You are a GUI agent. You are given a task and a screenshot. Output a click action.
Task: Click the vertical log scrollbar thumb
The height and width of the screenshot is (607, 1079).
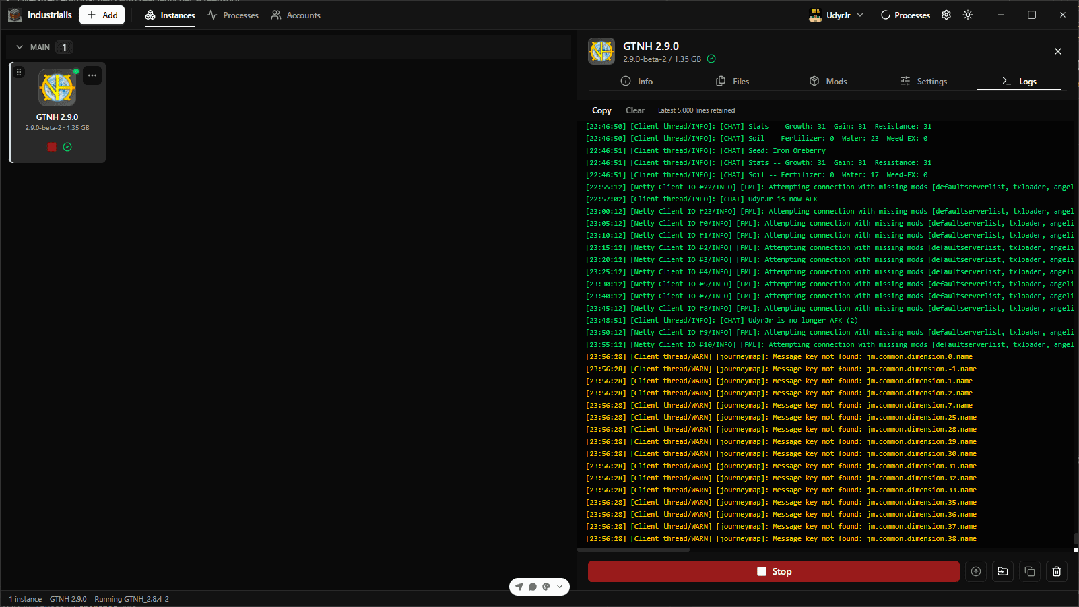pos(1076,540)
